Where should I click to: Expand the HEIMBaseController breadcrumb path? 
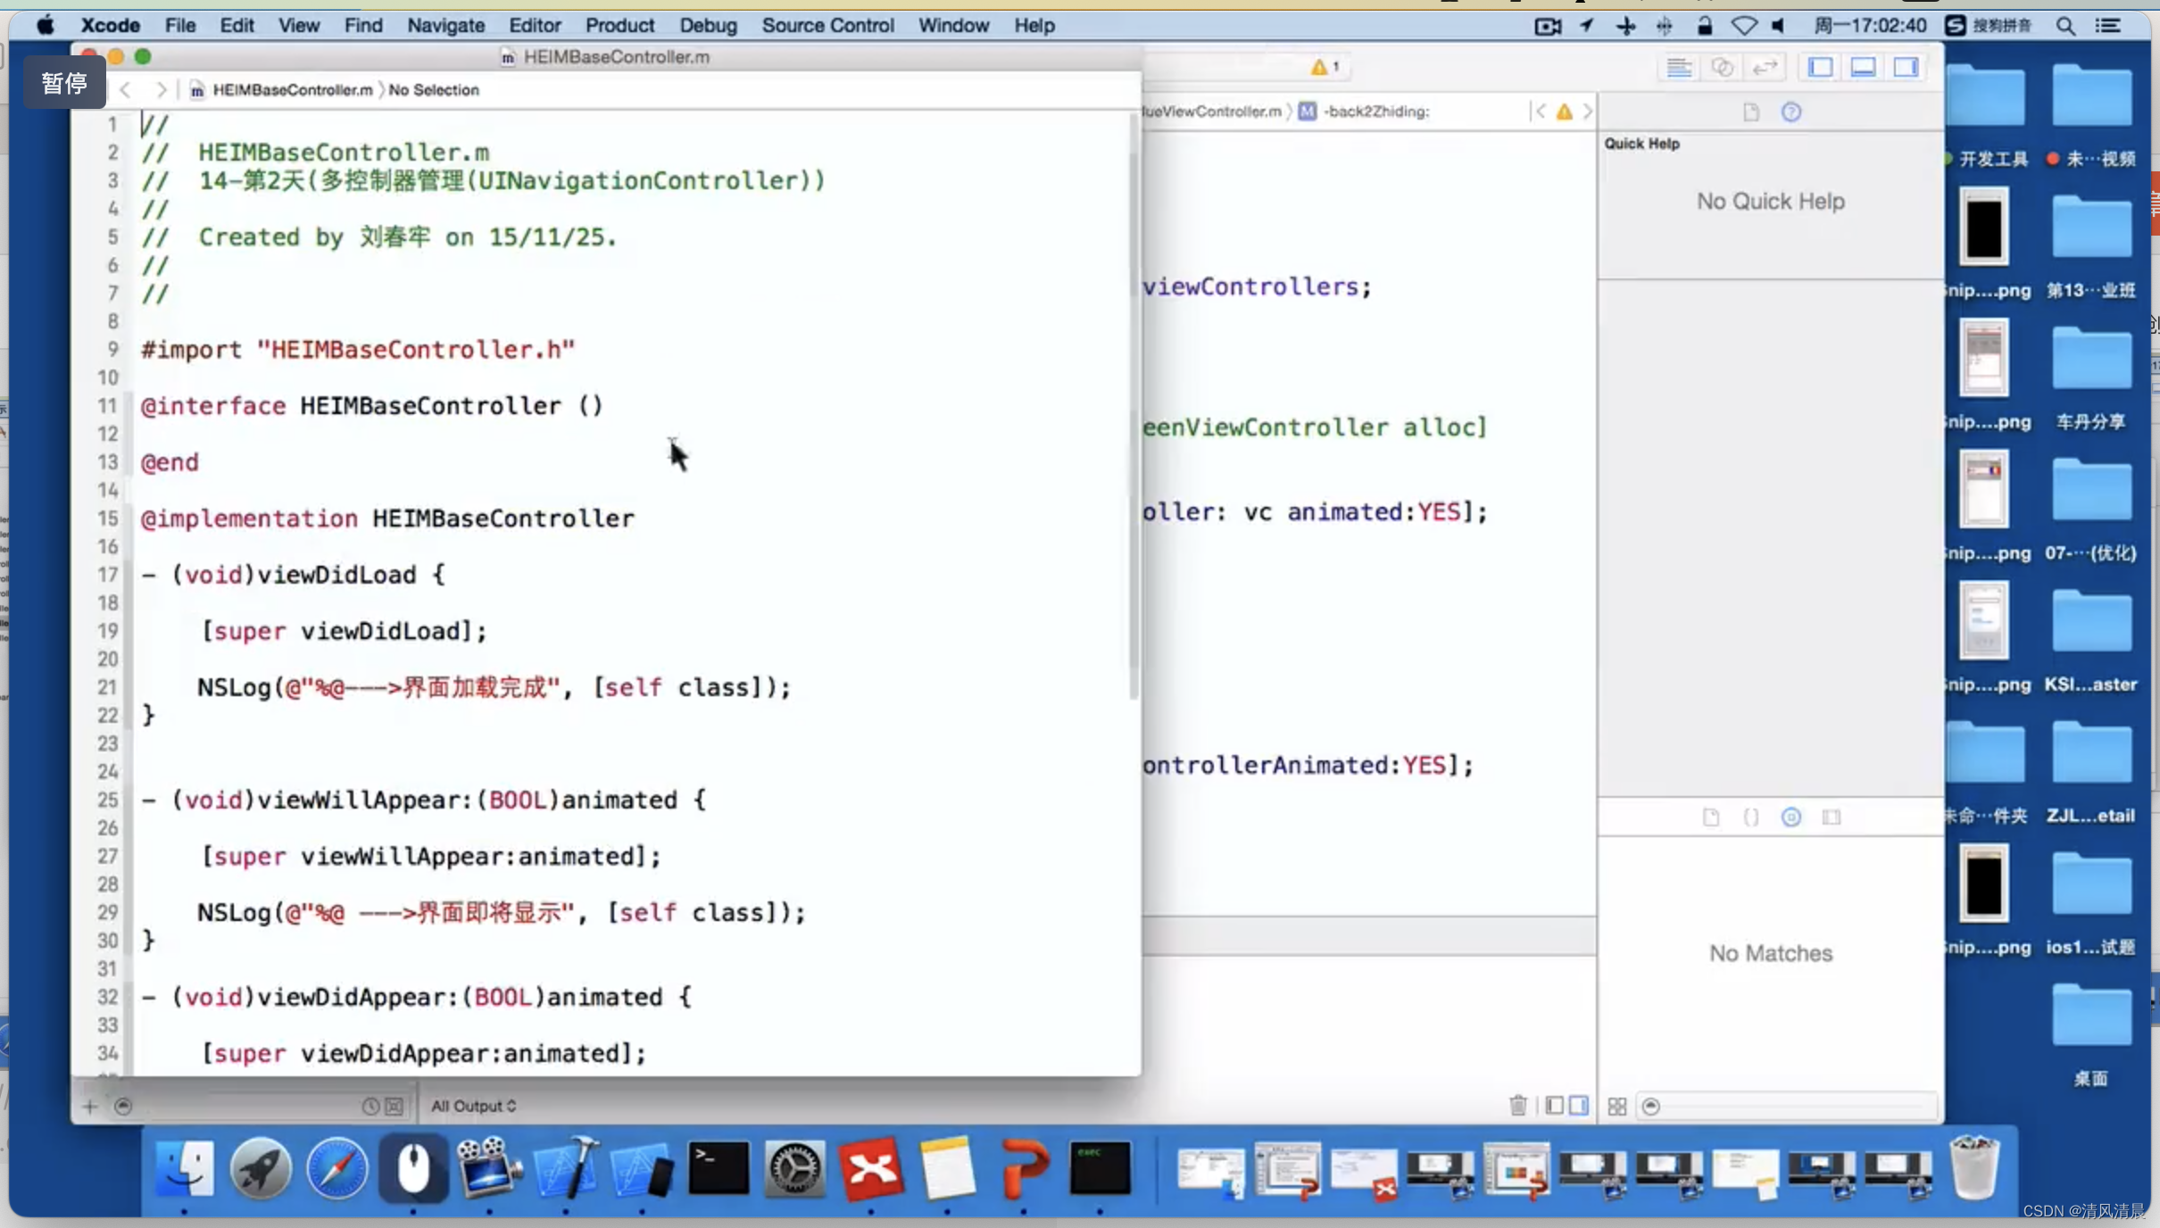click(x=292, y=89)
